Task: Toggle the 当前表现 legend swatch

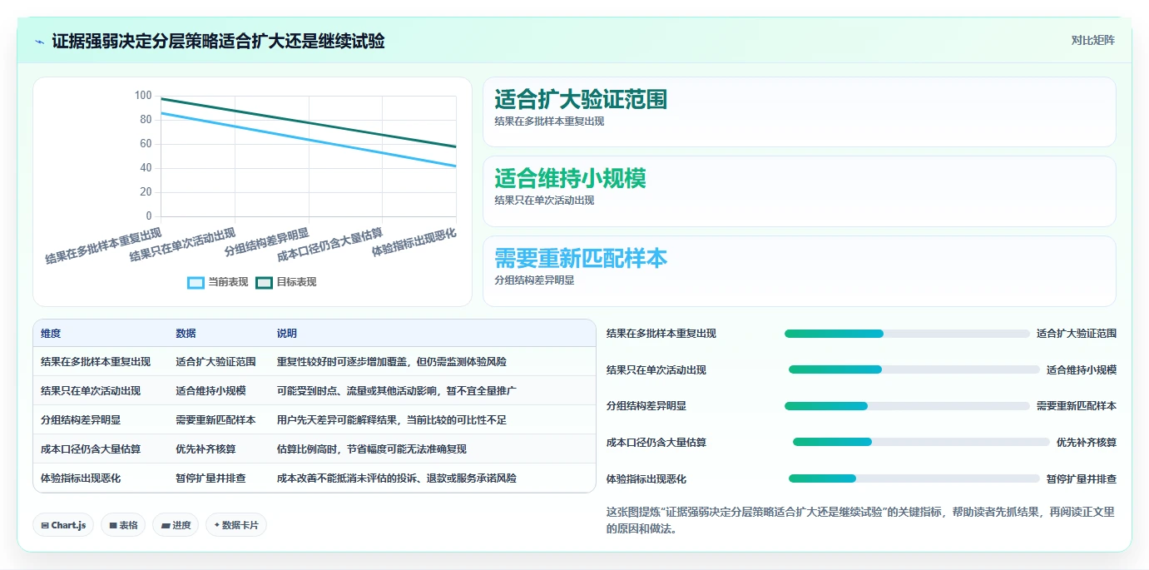Action: (196, 282)
